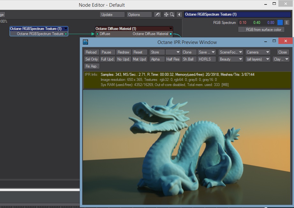The image size is (294, 208).
Task: Click the Diffuse input connector on the material node
Action: tap(98, 34)
